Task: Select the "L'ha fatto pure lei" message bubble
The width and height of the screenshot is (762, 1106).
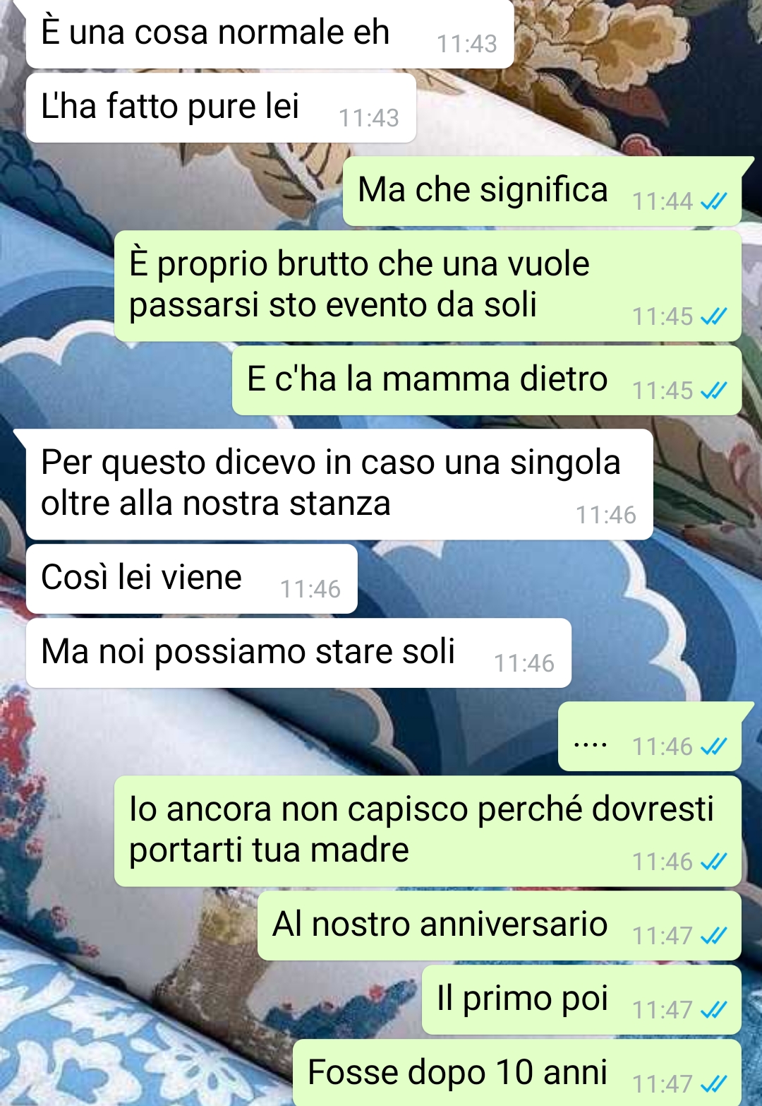Action: click(x=221, y=108)
